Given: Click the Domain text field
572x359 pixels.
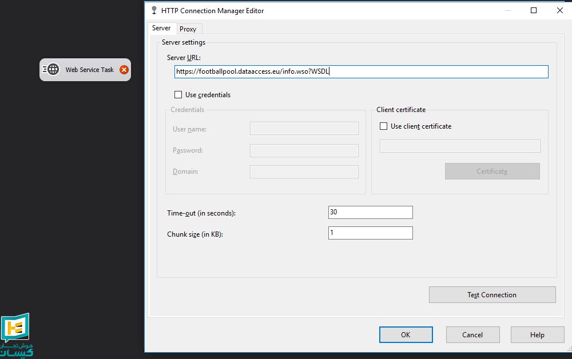Looking at the screenshot, I should [x=304, y=171].
